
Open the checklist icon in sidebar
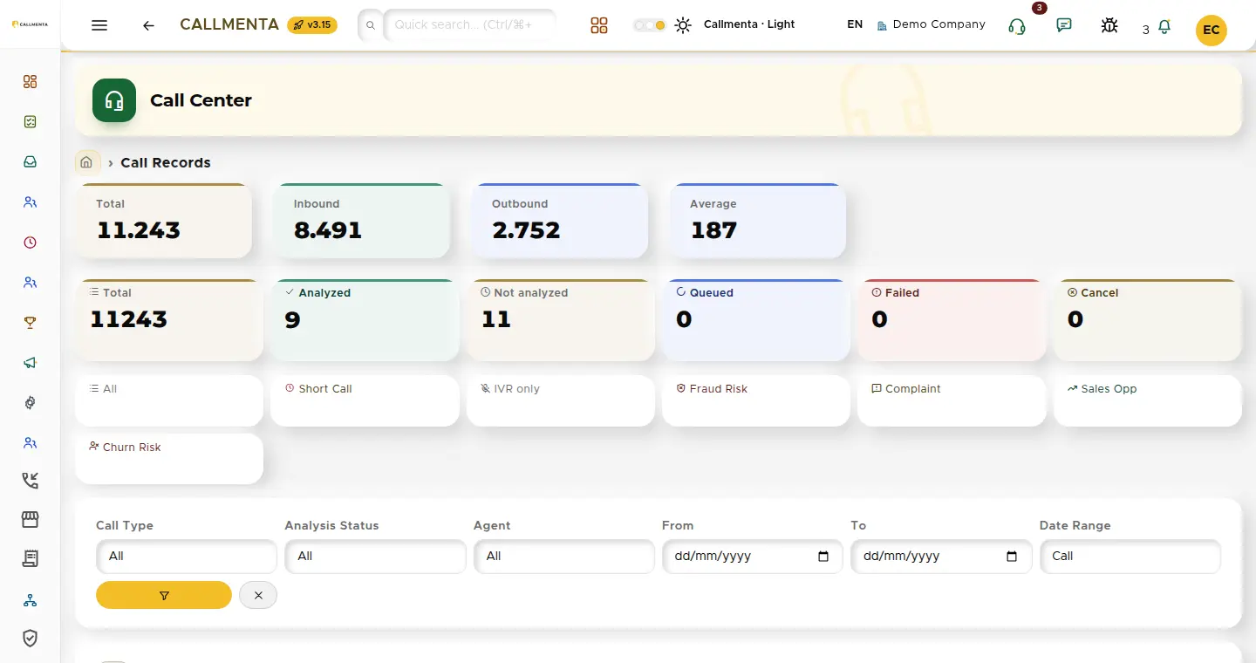pos(31,122)
